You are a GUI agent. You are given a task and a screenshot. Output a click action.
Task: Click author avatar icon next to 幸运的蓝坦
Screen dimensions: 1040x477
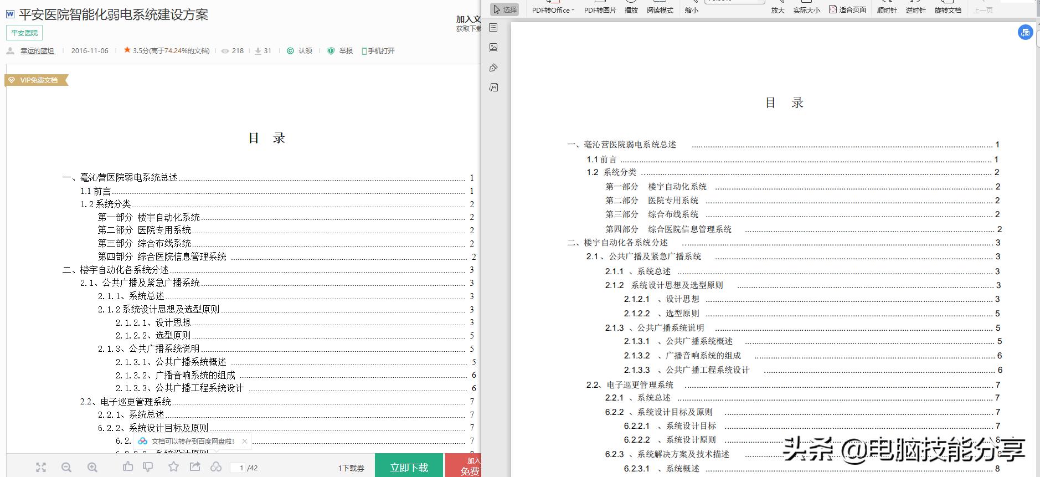pos(11,50)
